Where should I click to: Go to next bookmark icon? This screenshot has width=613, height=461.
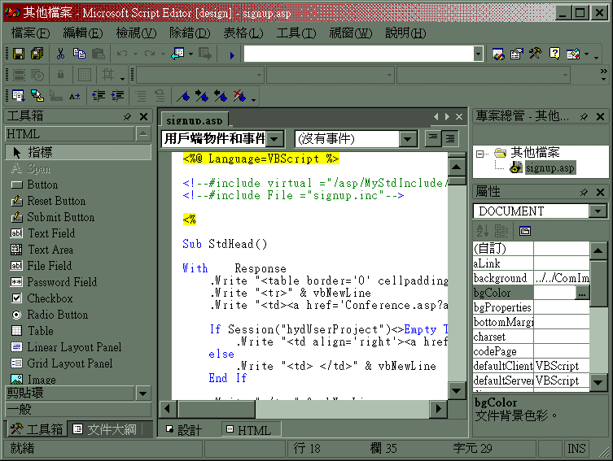click(202, 96)
